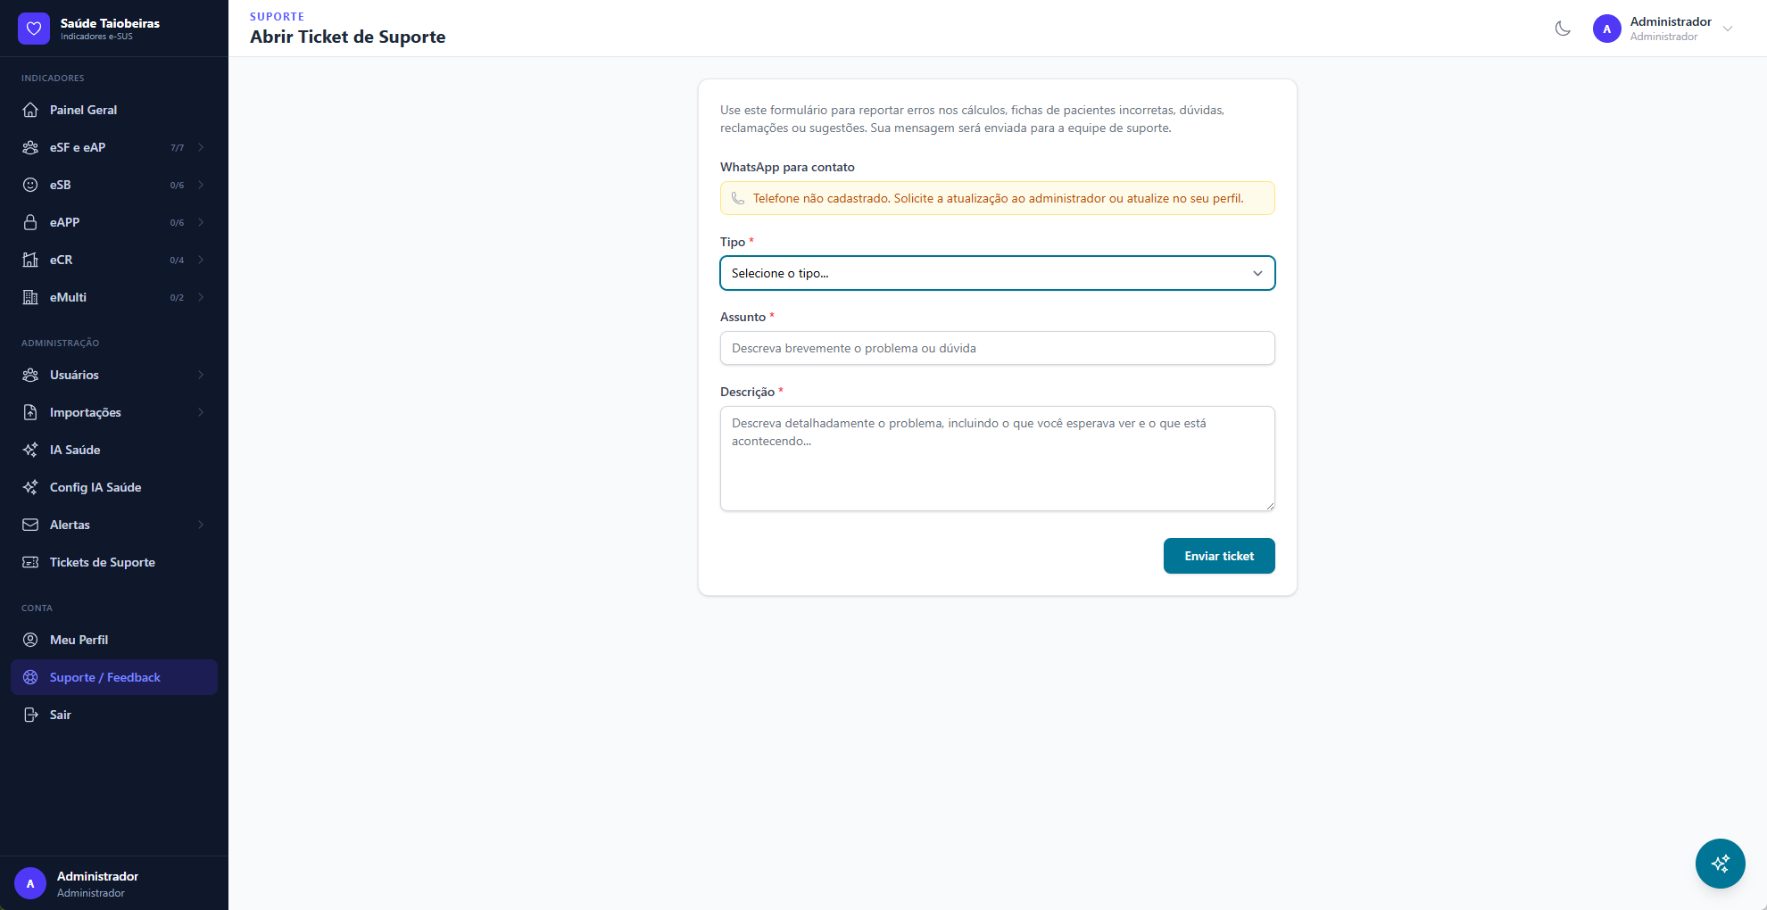Expand the Usuários submenu chevron
Image resolution: width=1767 pixels, height=910 pixels.
point(201,375)
